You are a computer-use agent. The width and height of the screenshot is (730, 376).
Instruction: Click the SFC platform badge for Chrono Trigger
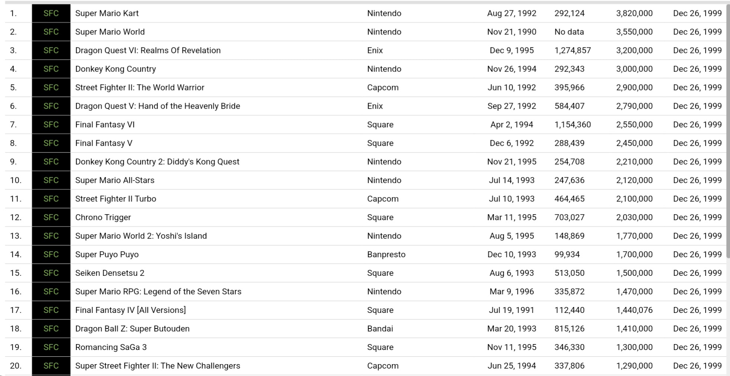pos(51,218)
